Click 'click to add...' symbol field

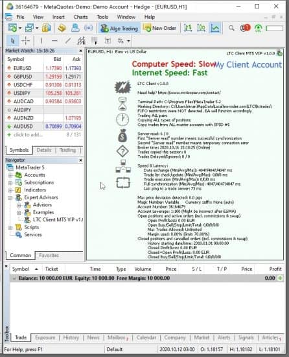point(28,135)
